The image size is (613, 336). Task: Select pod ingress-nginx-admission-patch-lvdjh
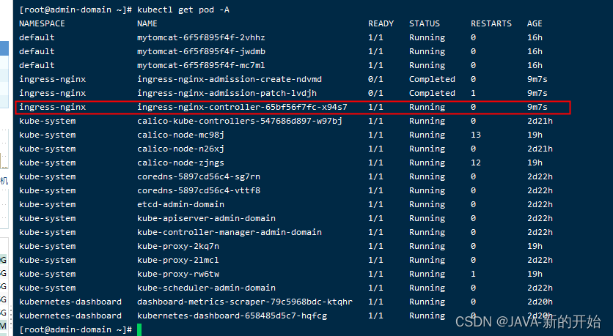[227, 93]
